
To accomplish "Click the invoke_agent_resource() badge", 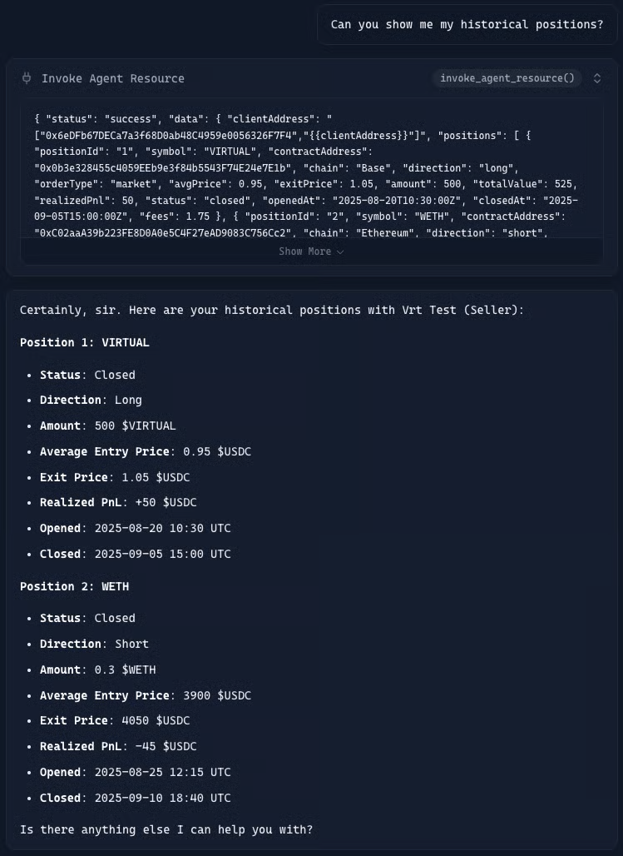I will pyautogui.click(x=507, y=78).
